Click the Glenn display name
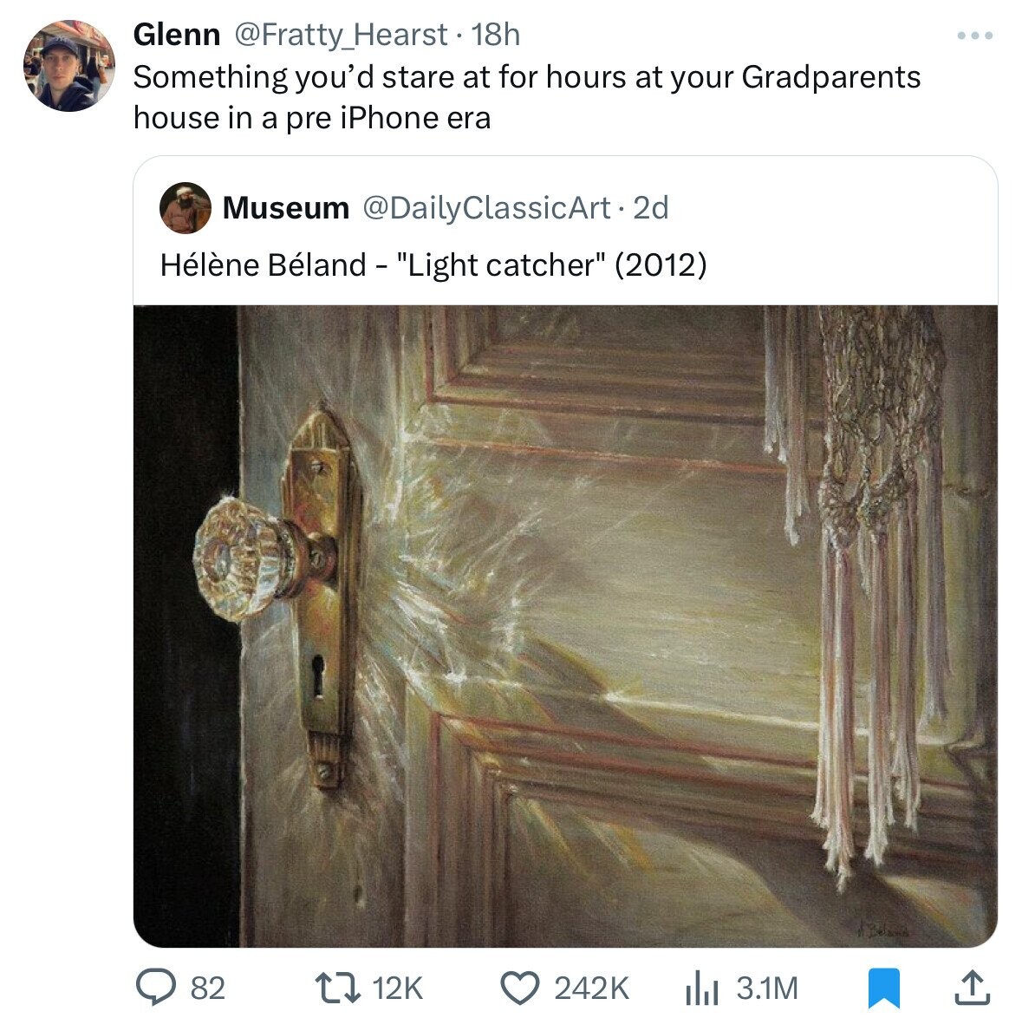Screen dimensions: 1022x1018 [x=177, y=35]
